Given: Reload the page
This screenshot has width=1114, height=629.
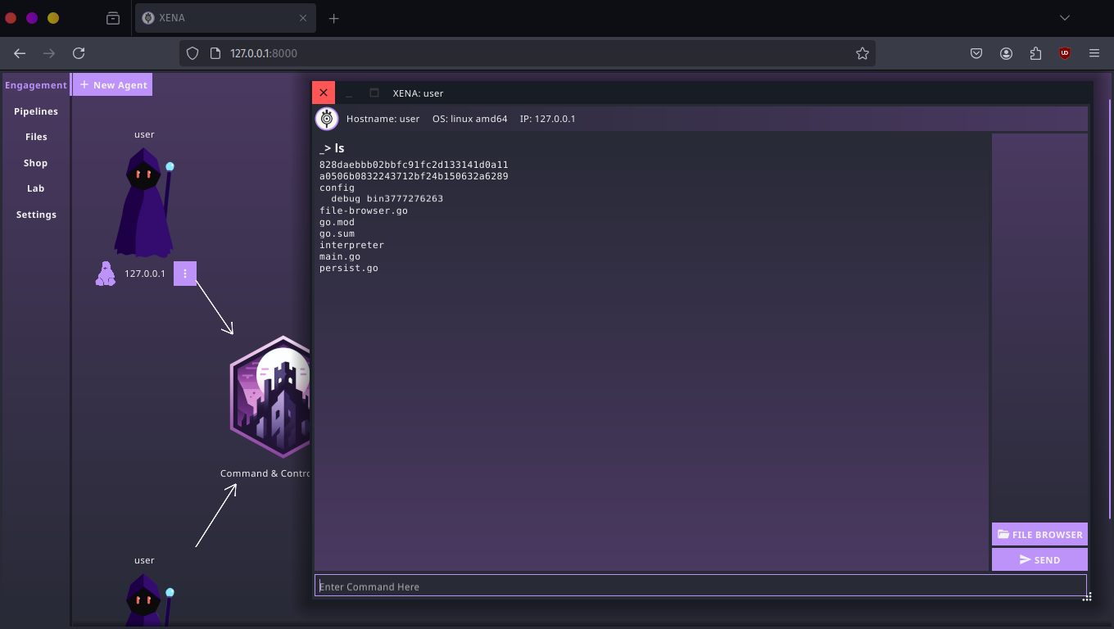Looking at the screenshot, I should pos(79,53).
